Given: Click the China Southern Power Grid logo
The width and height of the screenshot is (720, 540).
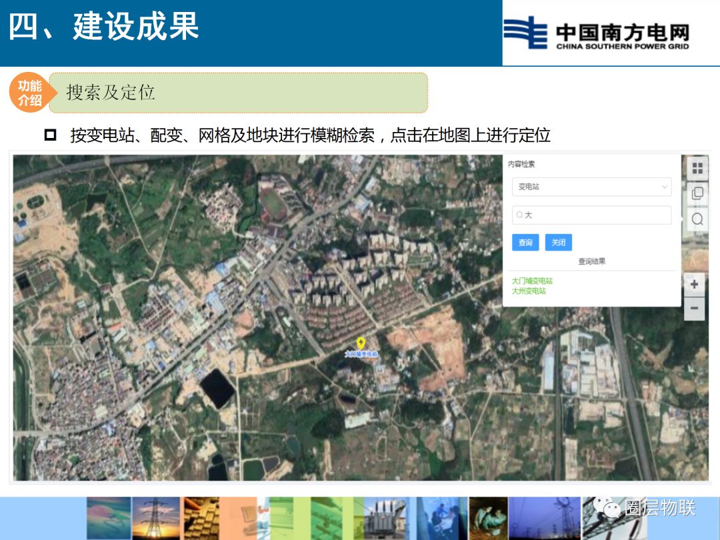Looking at the screenshot, I should 596,33.
